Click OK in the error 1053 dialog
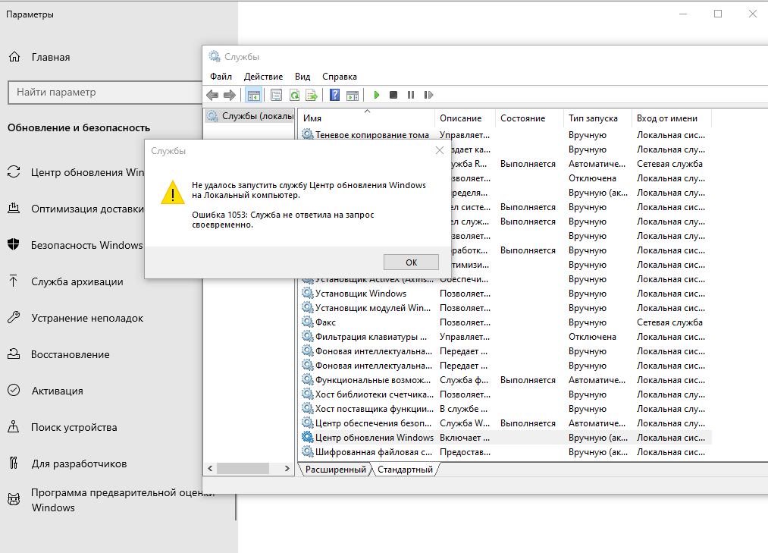 coord(411,262)
